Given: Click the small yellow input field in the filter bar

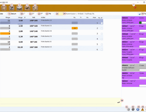Looking at the screenshot, I should pos(61,14).
